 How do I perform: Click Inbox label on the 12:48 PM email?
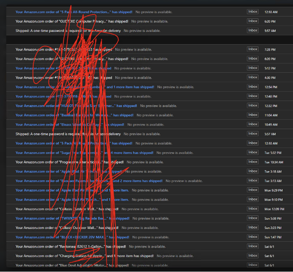click(253, 96)
